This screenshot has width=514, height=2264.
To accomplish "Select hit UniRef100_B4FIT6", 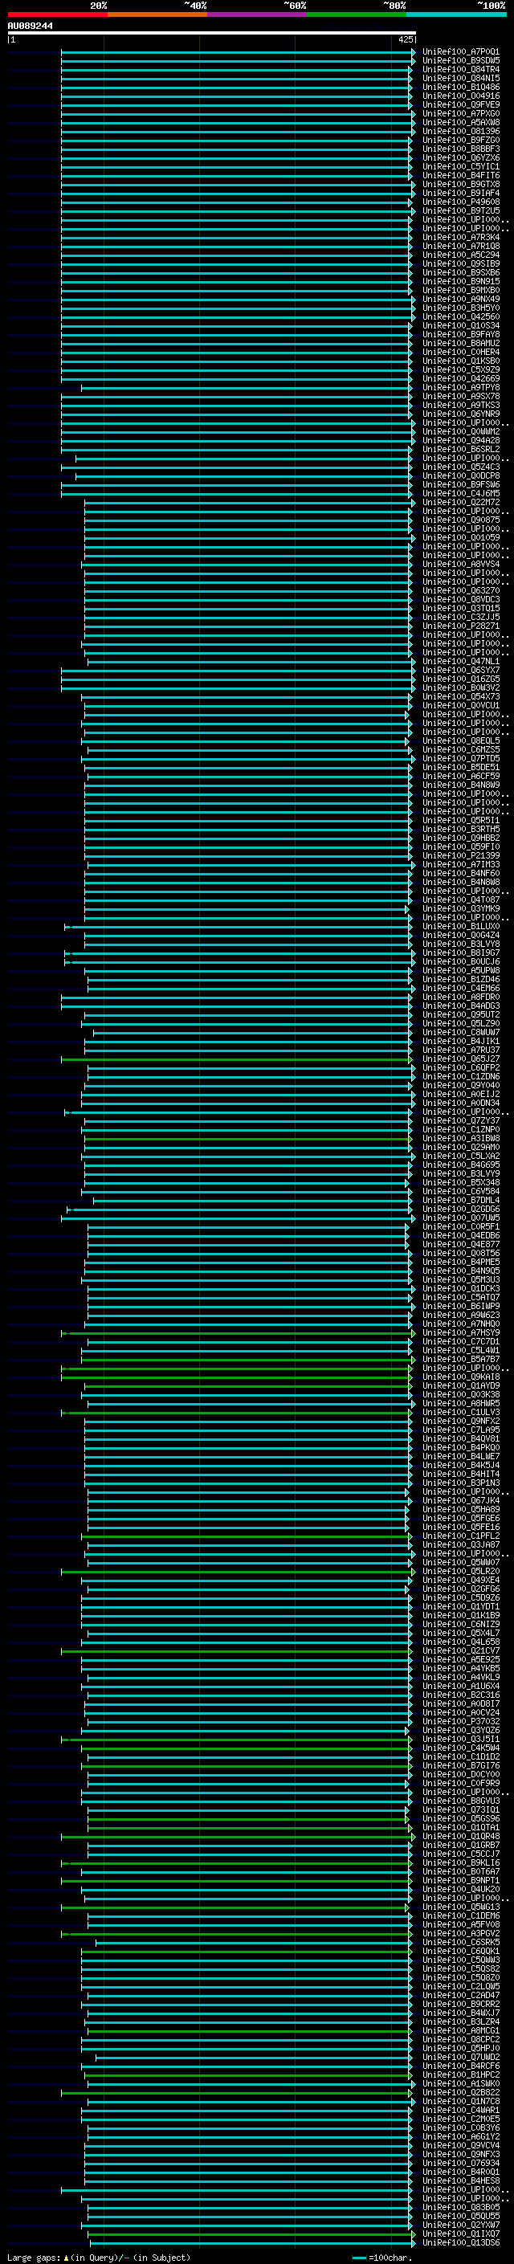I will point(460,176).
